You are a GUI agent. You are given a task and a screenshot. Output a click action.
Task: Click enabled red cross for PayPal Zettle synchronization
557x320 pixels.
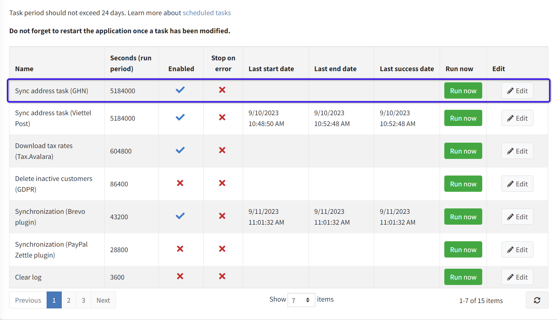180,249
